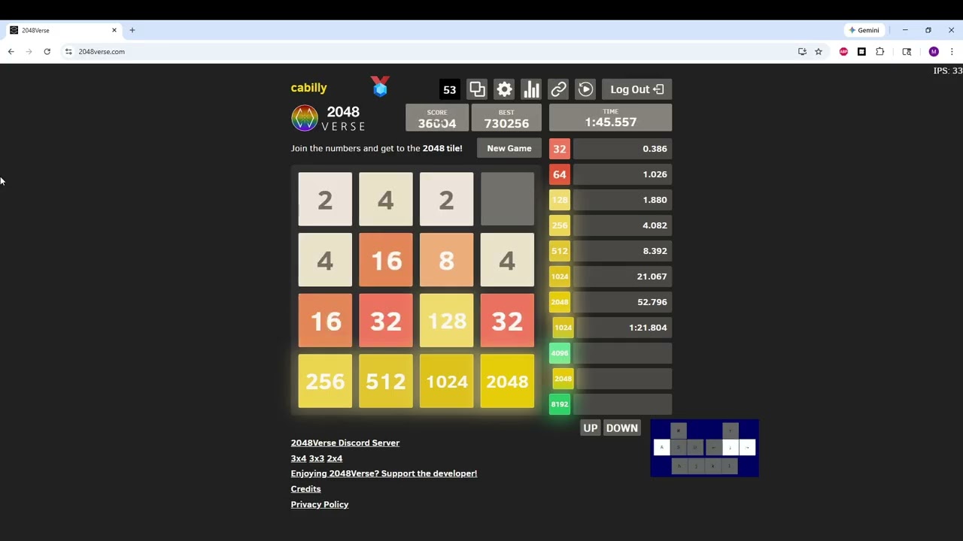
Task: Click the 128 split row with 1.880
Action: click(x=610, y=200)
